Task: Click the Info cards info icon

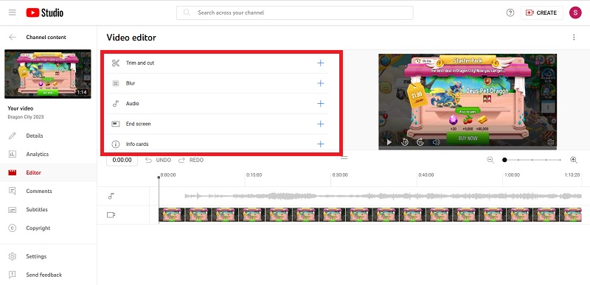Action: 116,144
